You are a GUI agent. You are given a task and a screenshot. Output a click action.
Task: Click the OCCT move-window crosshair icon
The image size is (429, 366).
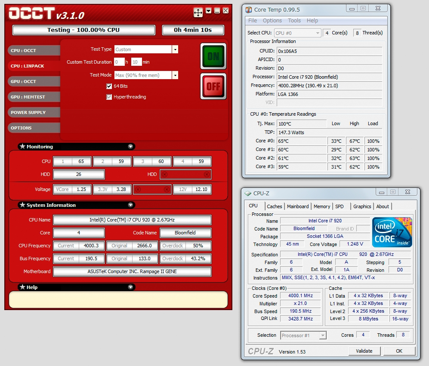198,12
